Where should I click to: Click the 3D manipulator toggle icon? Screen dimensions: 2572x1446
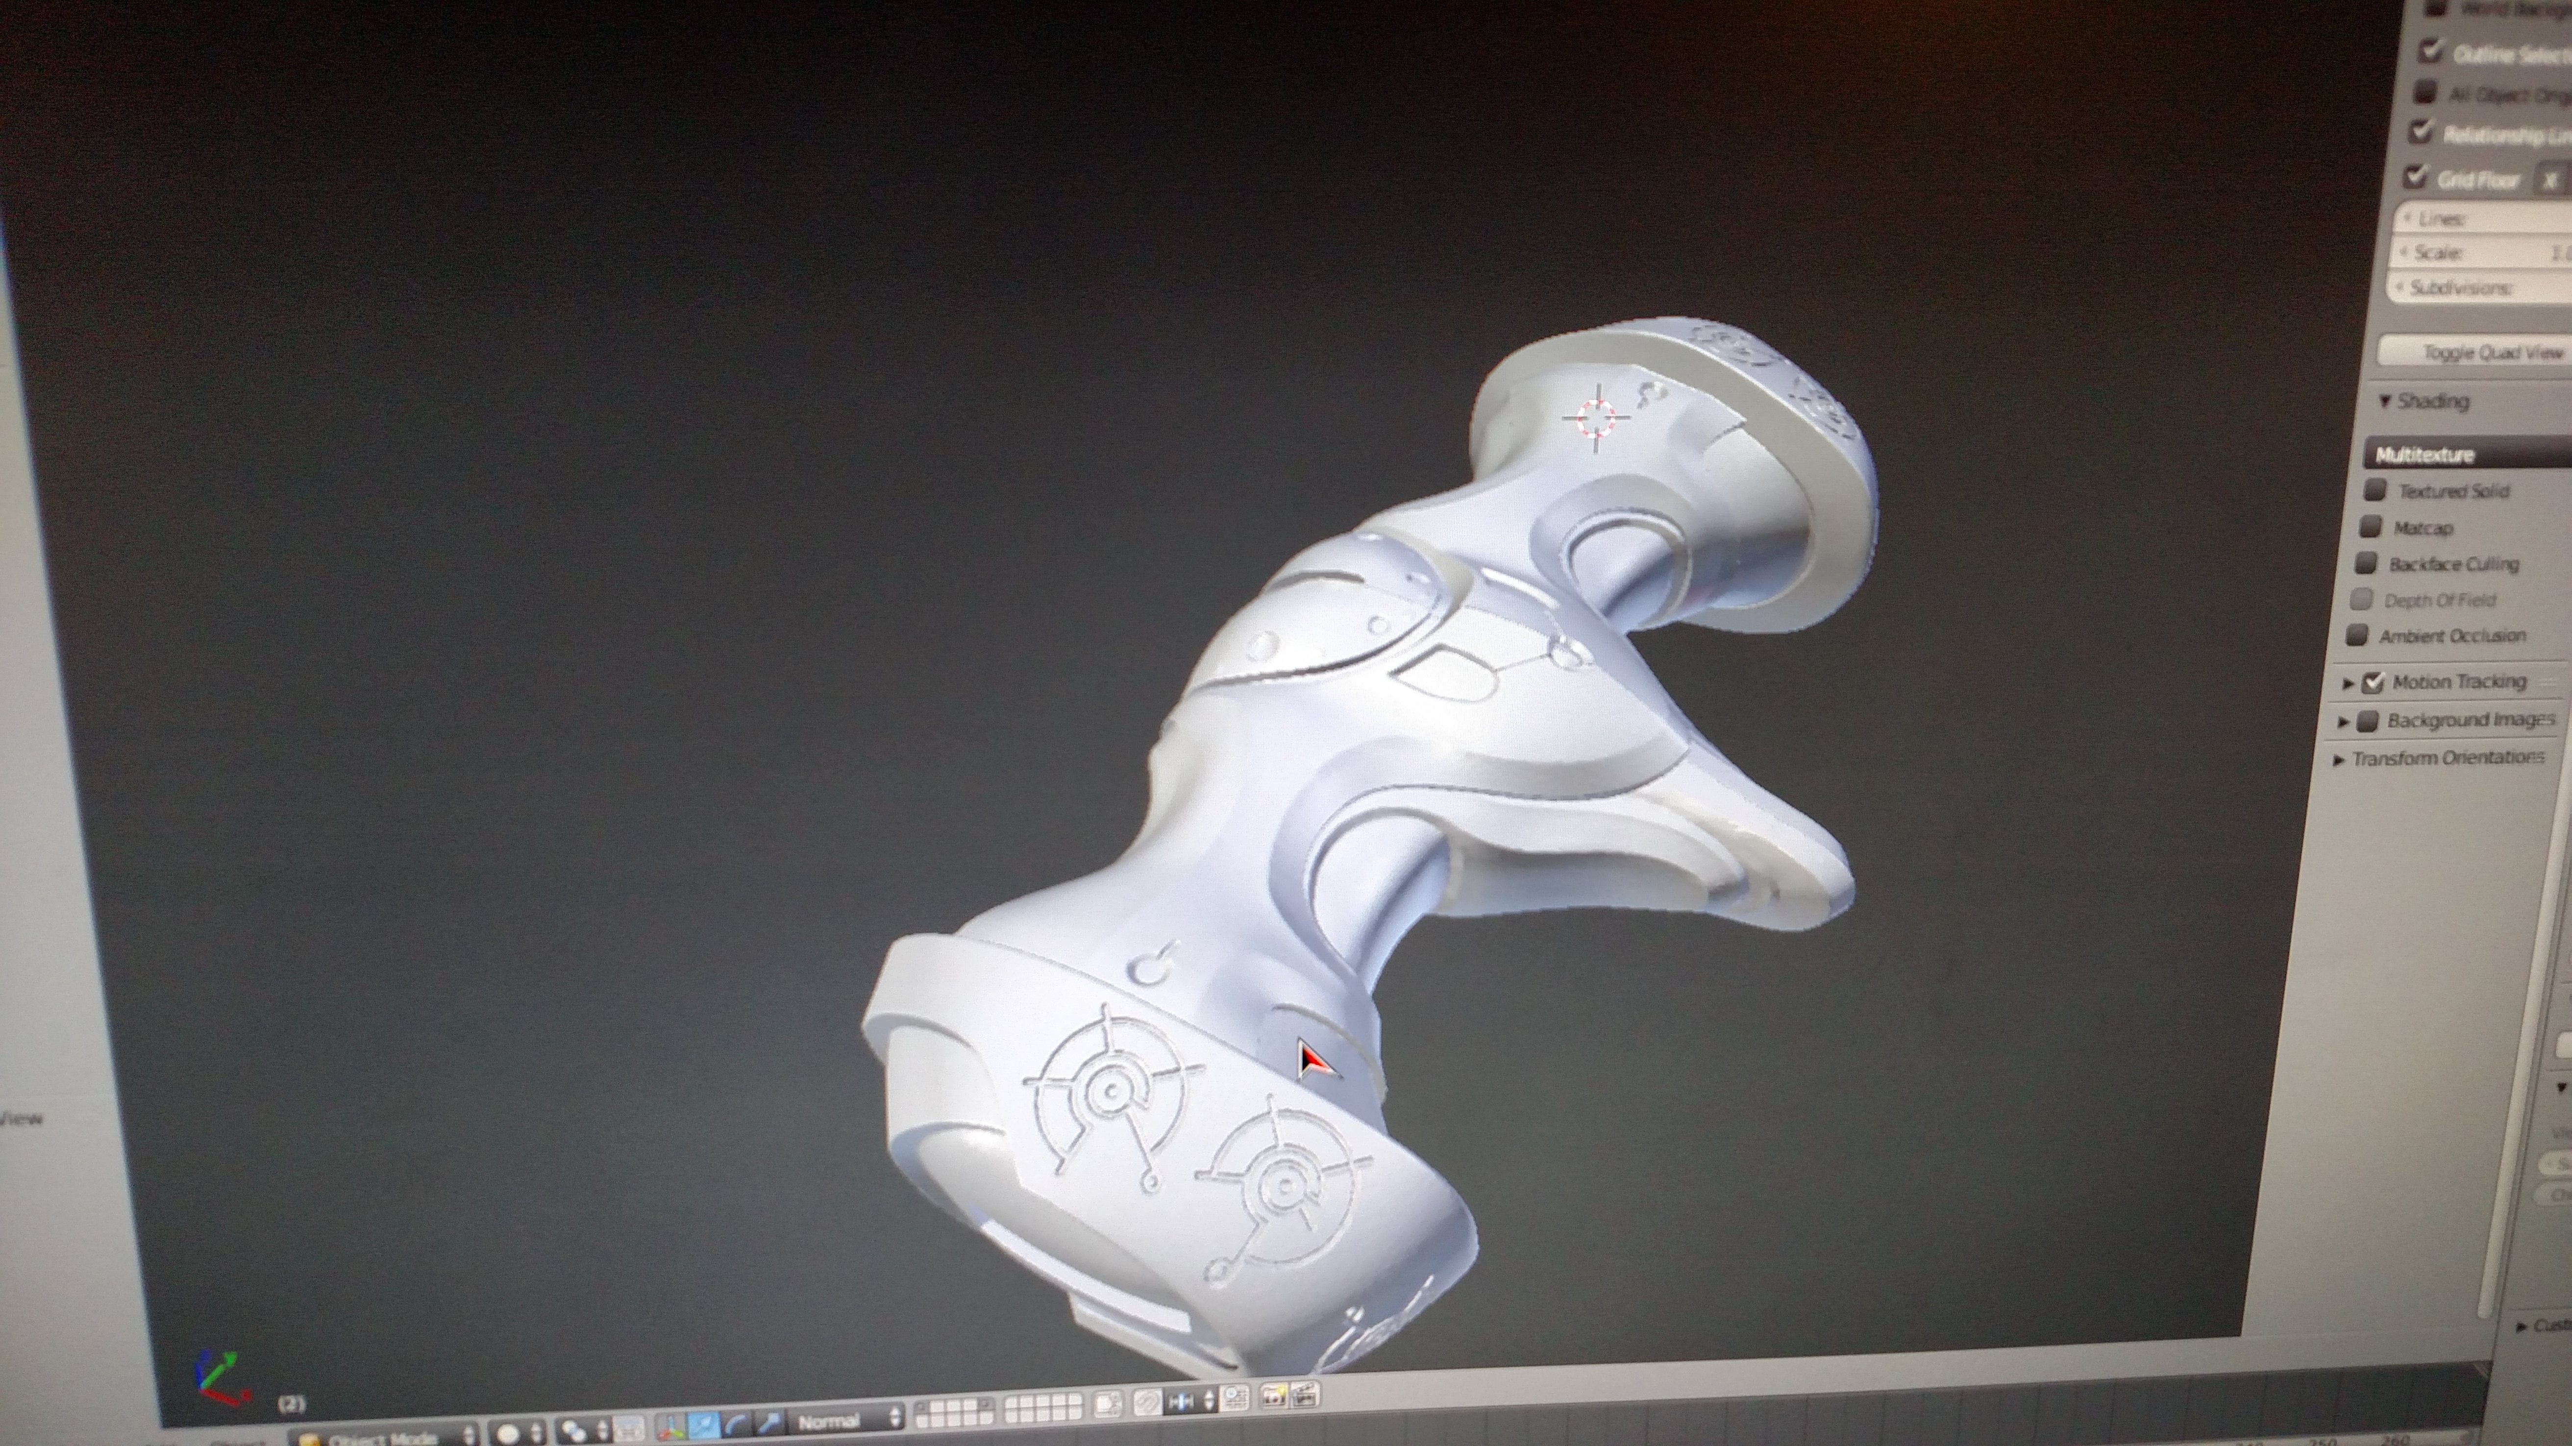click(671, 1427)
